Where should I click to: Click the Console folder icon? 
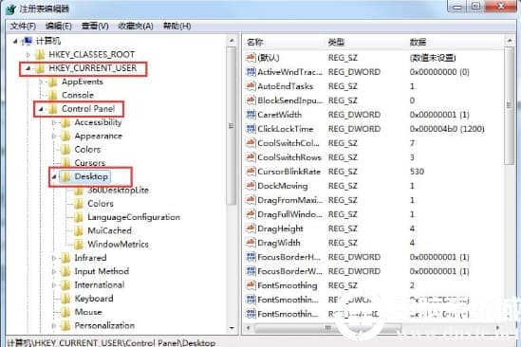click(x=52, y=96)
